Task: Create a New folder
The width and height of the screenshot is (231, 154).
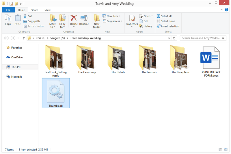Action: (97, 21)
